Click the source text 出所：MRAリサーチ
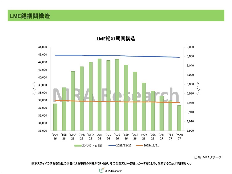Screen dimensions: 232x174 208,157
